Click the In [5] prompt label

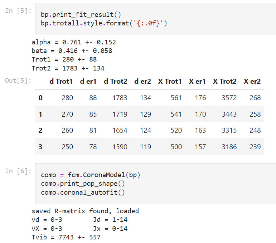[18, 11]
